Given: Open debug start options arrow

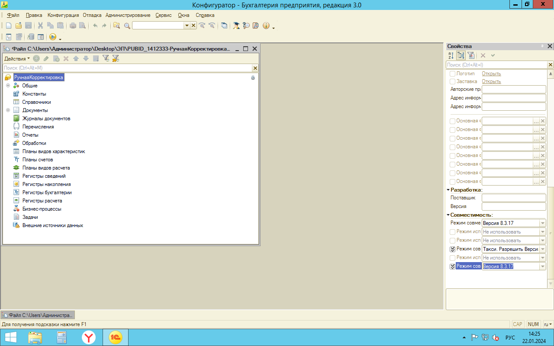Looking at the screenshot, I should pos(60,39).
